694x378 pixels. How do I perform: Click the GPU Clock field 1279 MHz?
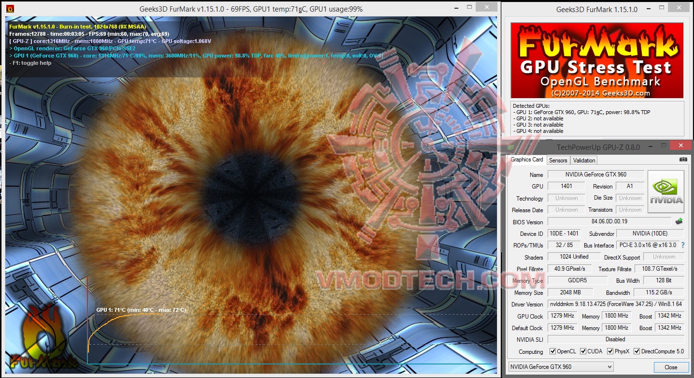(x=562, y=316)
